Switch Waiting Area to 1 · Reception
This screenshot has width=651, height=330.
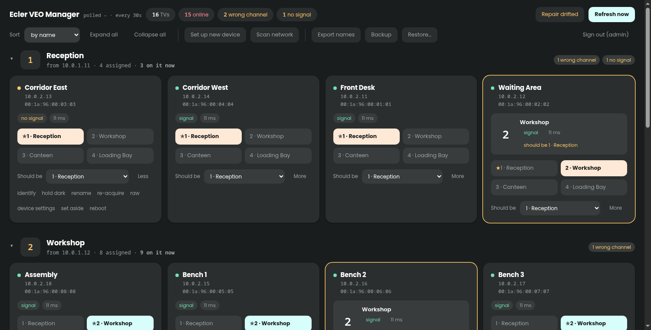click(x=524, y=168)
